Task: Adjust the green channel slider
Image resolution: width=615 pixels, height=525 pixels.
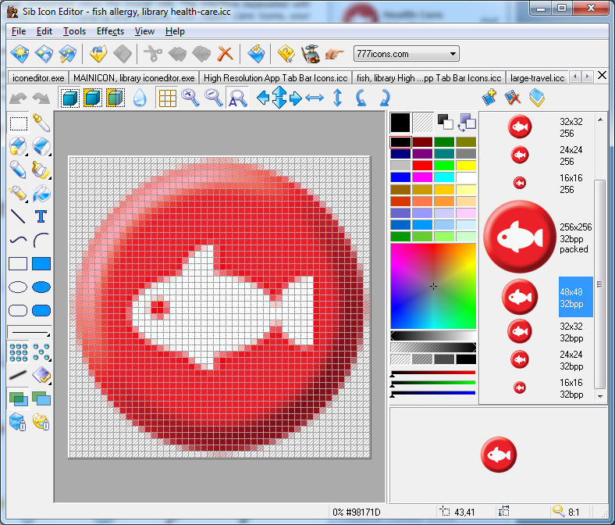Action: (x=433, y=384)
